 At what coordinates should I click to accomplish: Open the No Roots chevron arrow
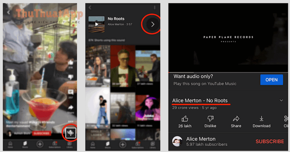(x=153, y=24)
